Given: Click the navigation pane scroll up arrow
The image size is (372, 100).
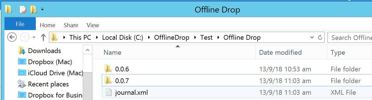Looking at the screenshot, I should [x=88, y=50].
